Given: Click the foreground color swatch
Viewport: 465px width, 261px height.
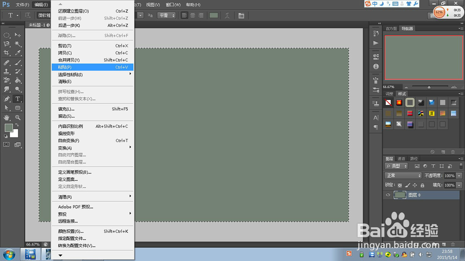Looking at the screenshot, I should tap(8, 128).
